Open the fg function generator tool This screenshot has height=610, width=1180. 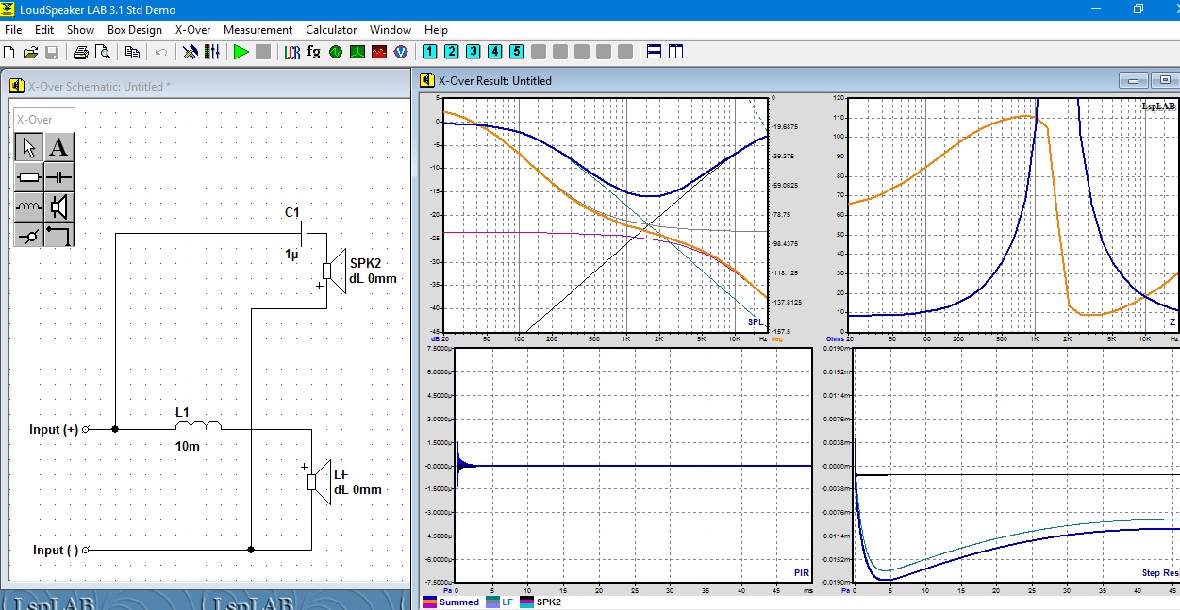(313, 52)
